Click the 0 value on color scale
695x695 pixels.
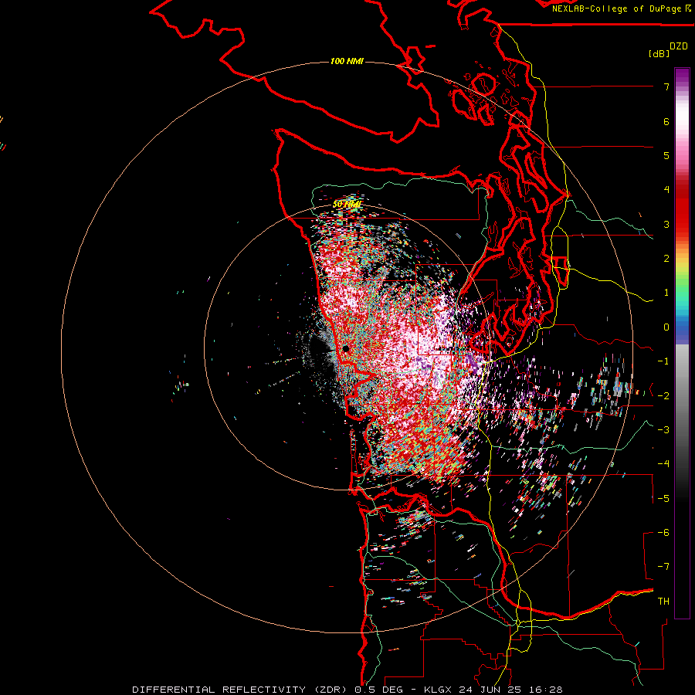(x=666, y=327)
